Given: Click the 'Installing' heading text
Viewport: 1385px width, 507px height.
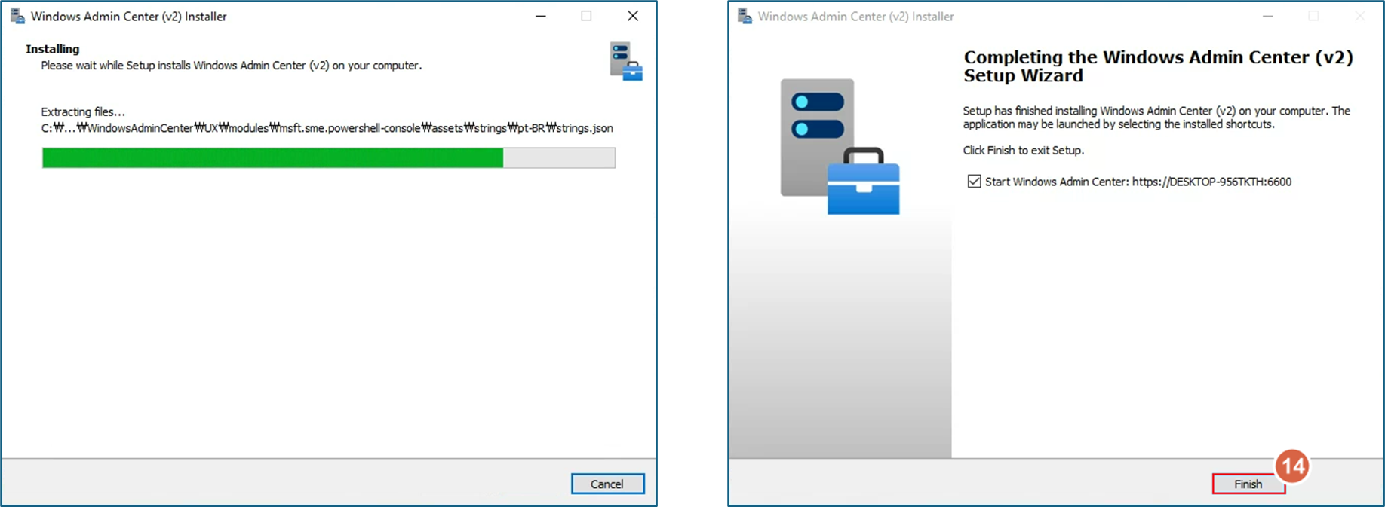Looking at the screenshot, I should [52, 49].
